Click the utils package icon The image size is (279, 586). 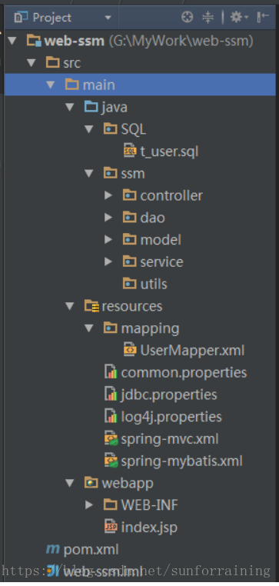130,283
